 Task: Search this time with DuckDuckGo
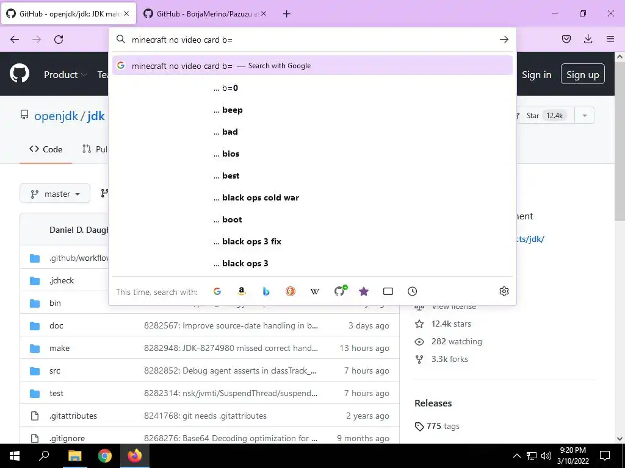coord(291,291)
